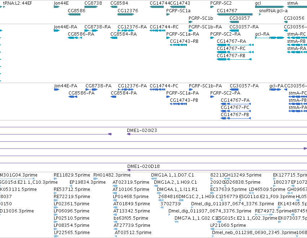Click protein gcl-PA
The width and height of the screenshot is (307, 238).
(x=276, y=86)
